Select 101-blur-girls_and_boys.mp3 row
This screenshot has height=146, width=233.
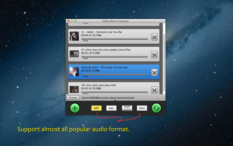tap(114, 88)
